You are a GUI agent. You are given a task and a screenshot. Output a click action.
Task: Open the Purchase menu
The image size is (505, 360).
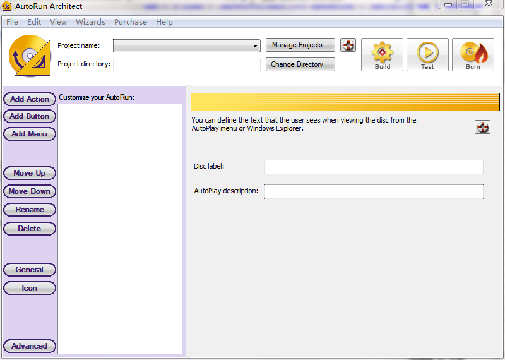131,22
